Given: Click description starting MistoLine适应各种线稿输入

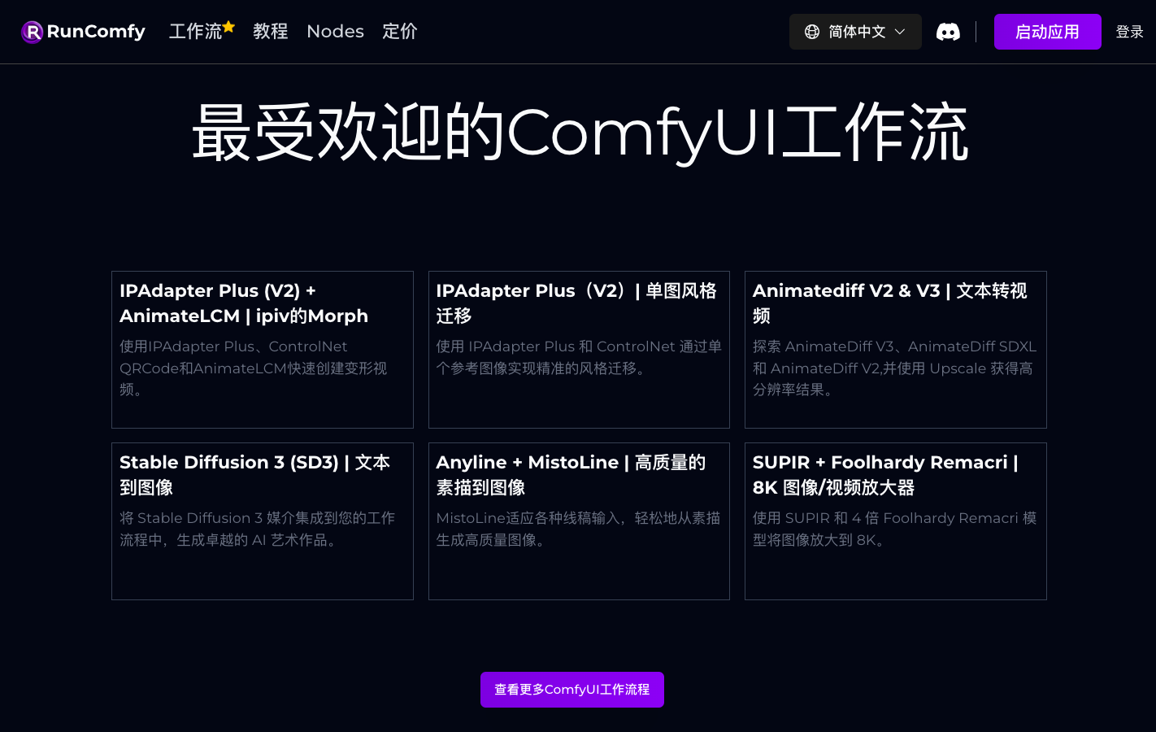Looking at the screenshot, I should coord(578,529).
